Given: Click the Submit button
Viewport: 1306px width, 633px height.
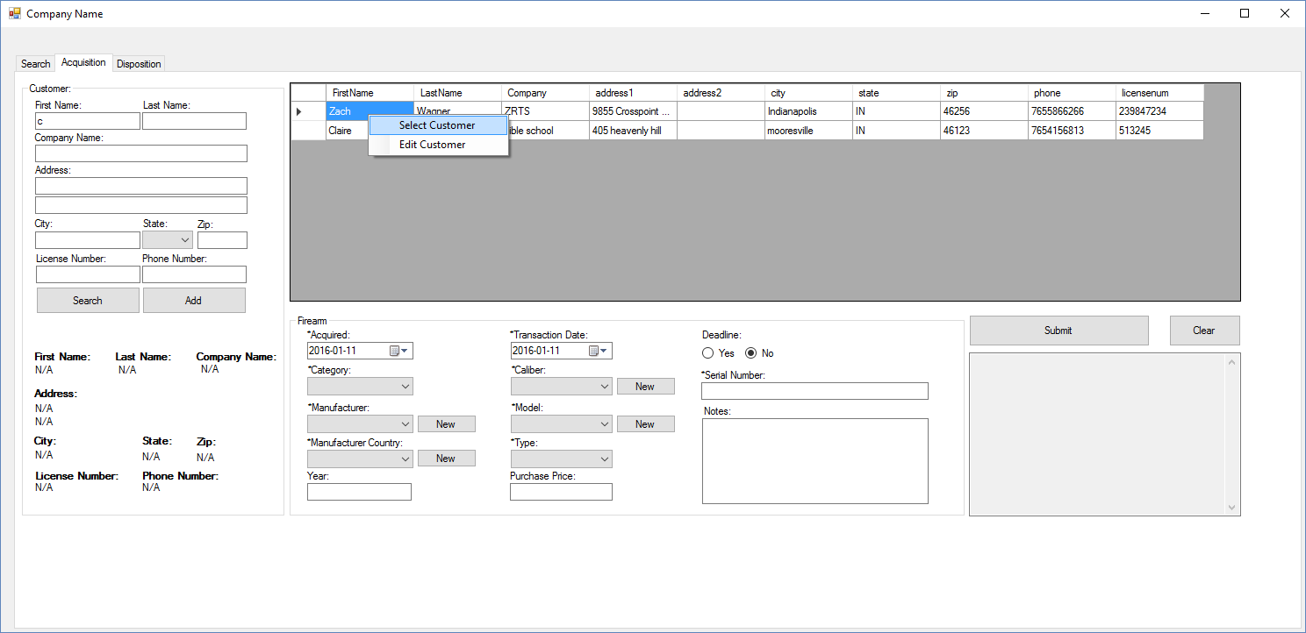Looking at the screenshot, I should [1058, 331].
